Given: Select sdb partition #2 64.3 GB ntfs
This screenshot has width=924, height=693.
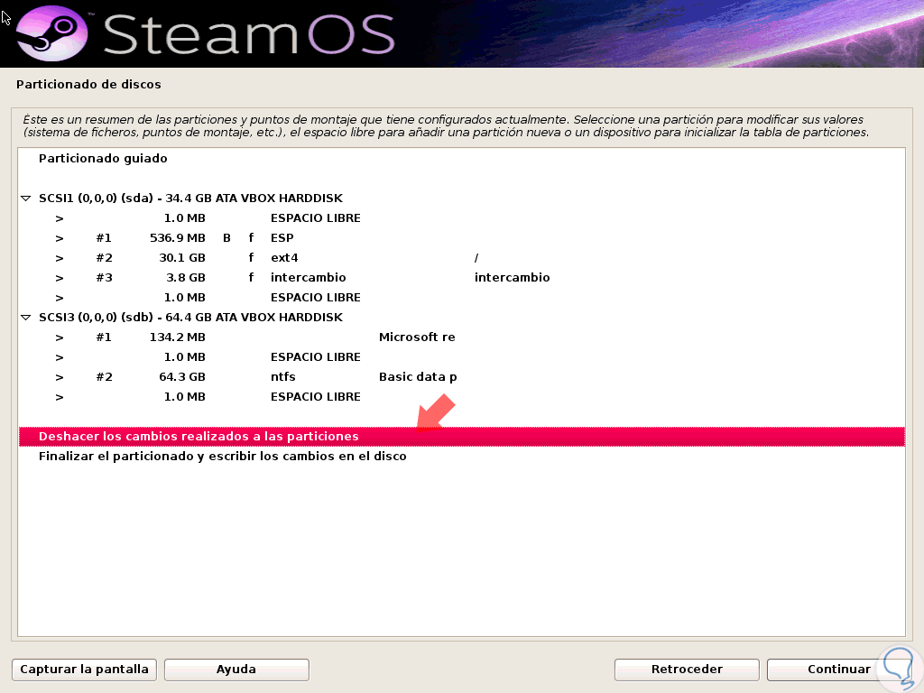Looking at the screenshot, I should [461, 377].
